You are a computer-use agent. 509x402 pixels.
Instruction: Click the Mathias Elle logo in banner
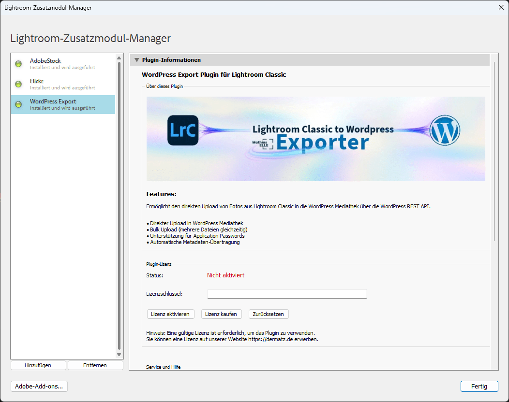click(263, 144)
